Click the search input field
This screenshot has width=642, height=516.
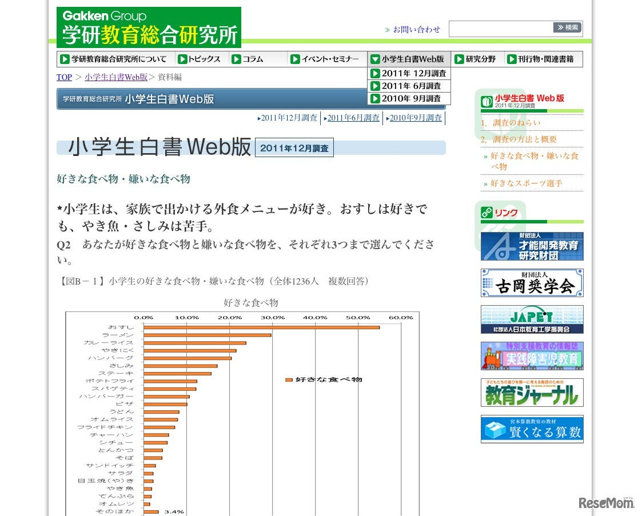point(501,29)
